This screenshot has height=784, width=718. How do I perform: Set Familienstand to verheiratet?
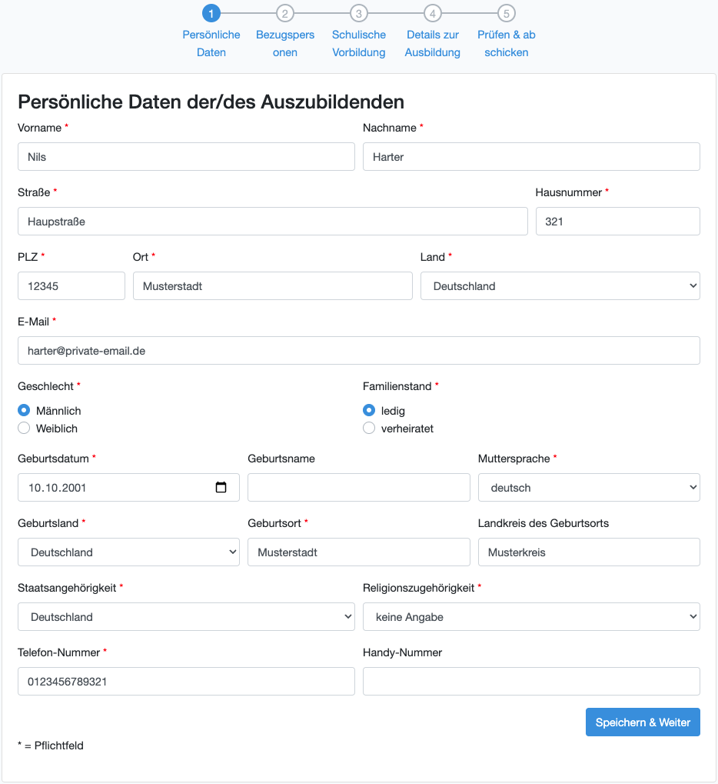coord(369,429)
